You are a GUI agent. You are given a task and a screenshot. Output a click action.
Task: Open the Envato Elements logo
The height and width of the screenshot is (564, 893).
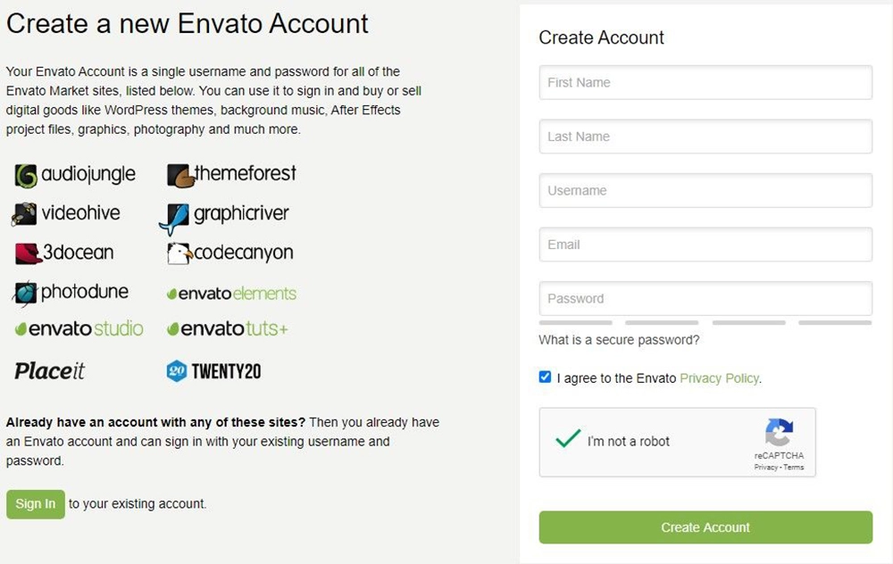pos(232,294)
